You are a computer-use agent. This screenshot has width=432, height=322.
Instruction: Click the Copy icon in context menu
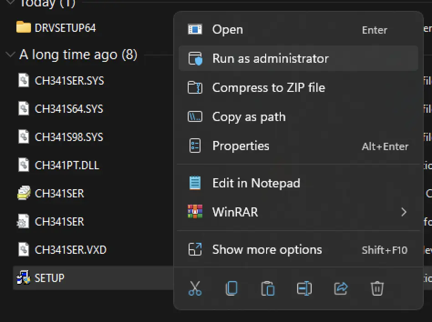point(231,288)
